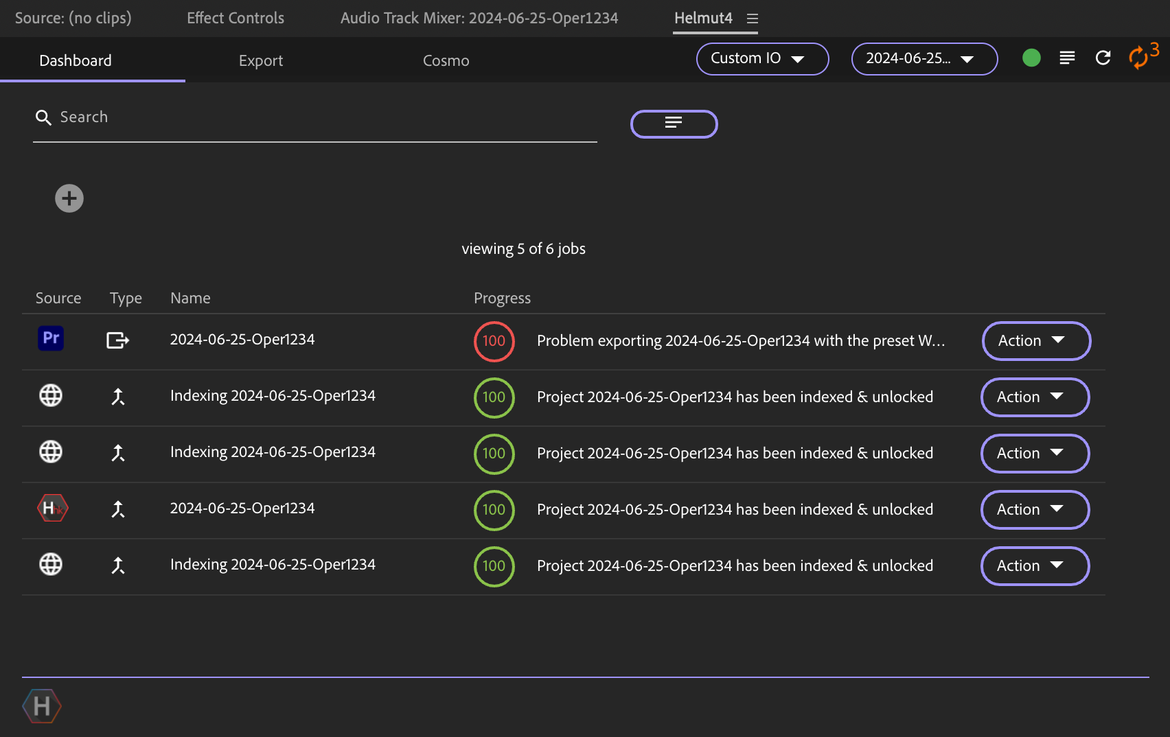
Task: Click the export type icon in first row
Action: coord(117,340)
